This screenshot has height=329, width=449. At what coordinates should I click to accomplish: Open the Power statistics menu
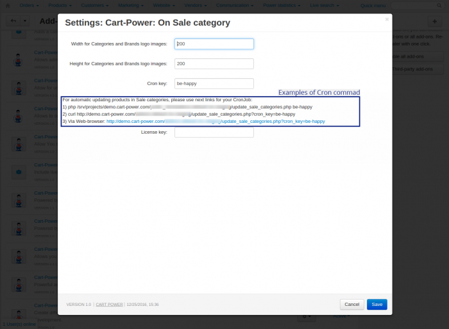click(282, 5)
